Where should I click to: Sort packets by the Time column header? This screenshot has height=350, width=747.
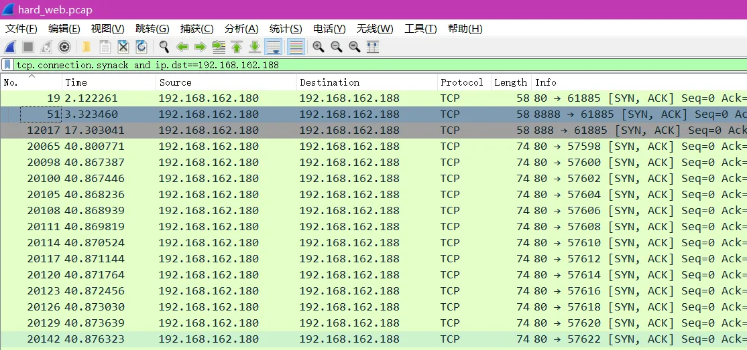109,82
